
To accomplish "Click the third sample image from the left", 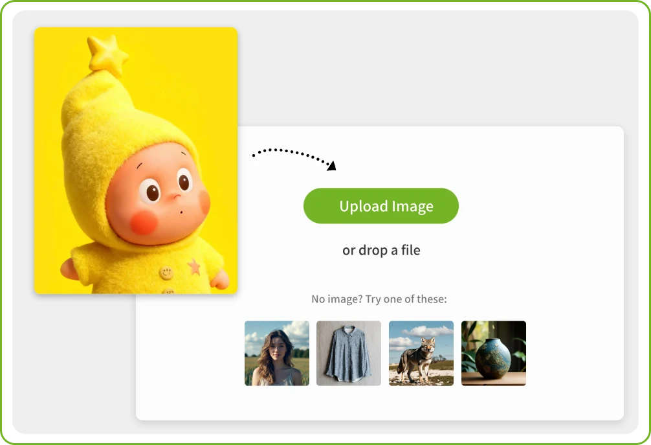I will 421,353.
